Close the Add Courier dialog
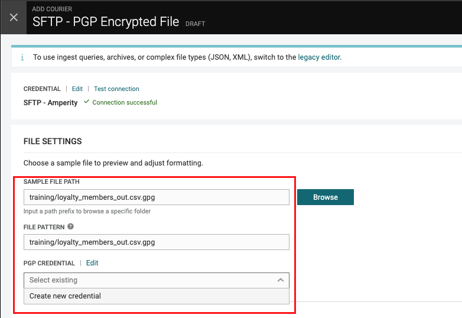 point(14,17)
